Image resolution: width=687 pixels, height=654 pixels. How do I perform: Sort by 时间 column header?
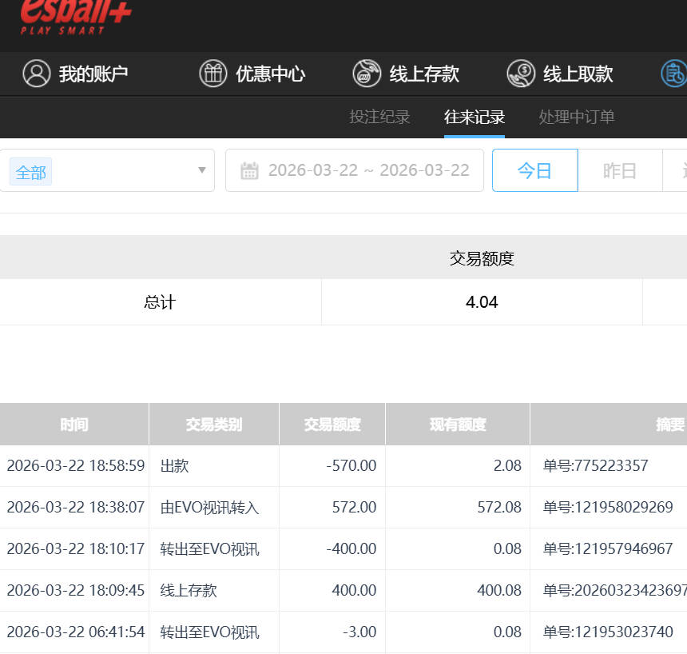[73, 425]
